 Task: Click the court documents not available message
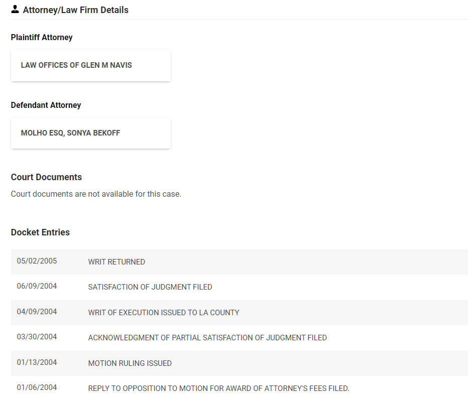96,194
